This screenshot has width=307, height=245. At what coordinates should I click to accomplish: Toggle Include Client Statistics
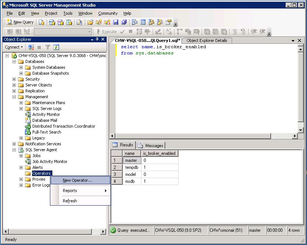pos(188,32)
